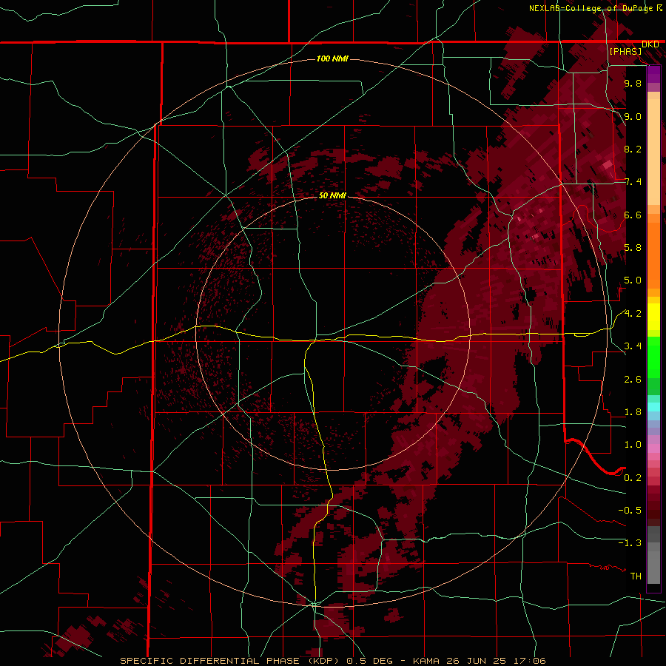Click the 1.0 value on the scale

click(633, 445)
